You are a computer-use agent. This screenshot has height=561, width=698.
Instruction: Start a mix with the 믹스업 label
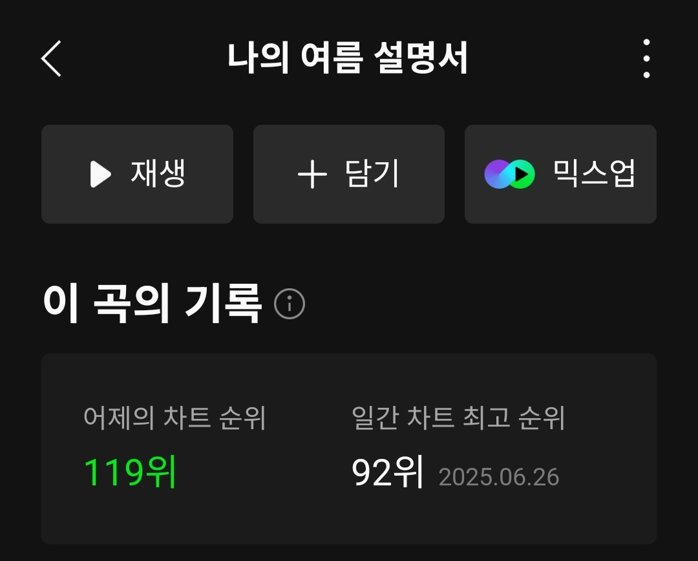coord(594,173)
